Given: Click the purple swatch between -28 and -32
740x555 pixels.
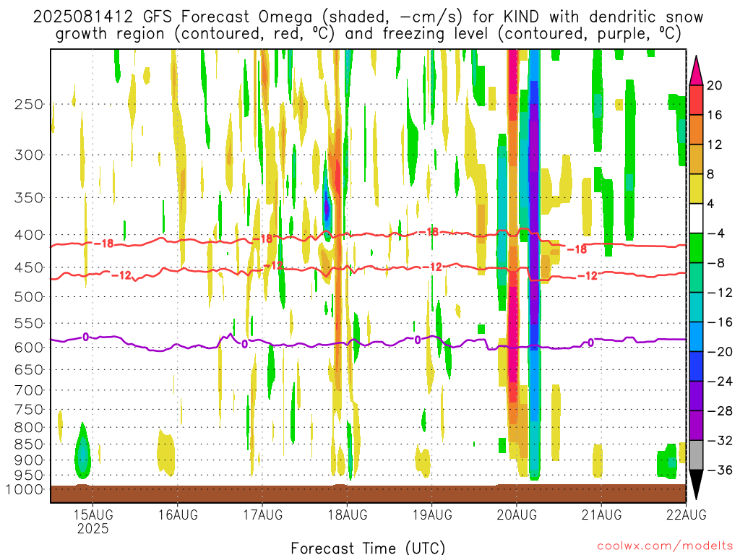Looking at the screenshot, I should [696, 426].
